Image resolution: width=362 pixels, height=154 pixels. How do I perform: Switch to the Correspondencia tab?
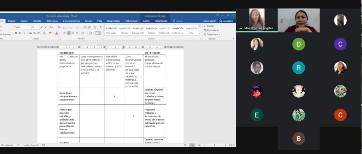click(x=71, y=21)
